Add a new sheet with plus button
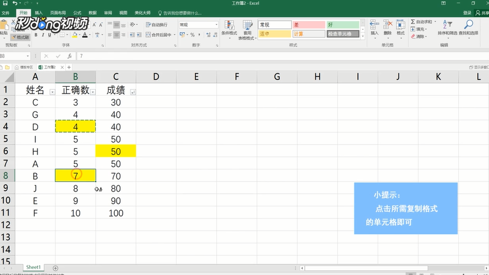The height and width of the screenshot is (275, 489). click(x=55, y=268)
